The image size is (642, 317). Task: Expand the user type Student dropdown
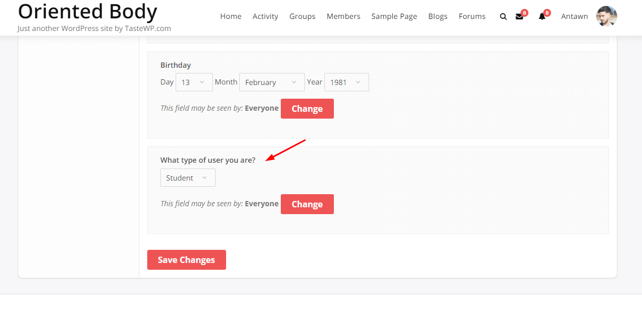[188, 178]
